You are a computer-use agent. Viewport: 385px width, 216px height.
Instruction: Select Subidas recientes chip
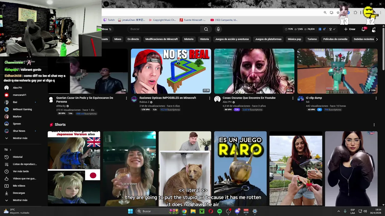click(x=364, y=39)
